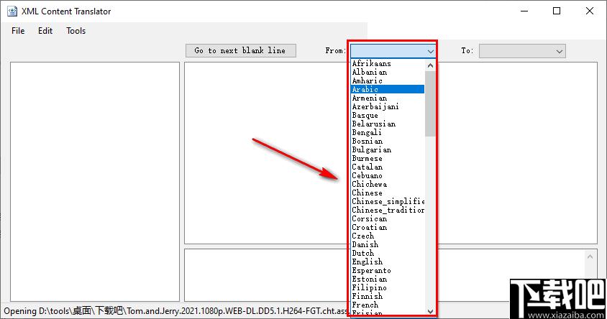Open the Tools menu
Viewport: 607px width, 319px height.
pyautogui.click(x=76, y=31)
